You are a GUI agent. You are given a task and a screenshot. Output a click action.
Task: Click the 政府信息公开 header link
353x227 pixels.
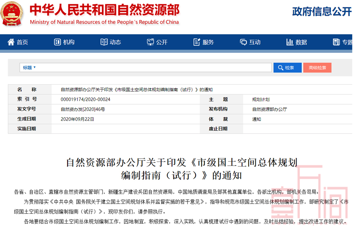coord(322,11)
